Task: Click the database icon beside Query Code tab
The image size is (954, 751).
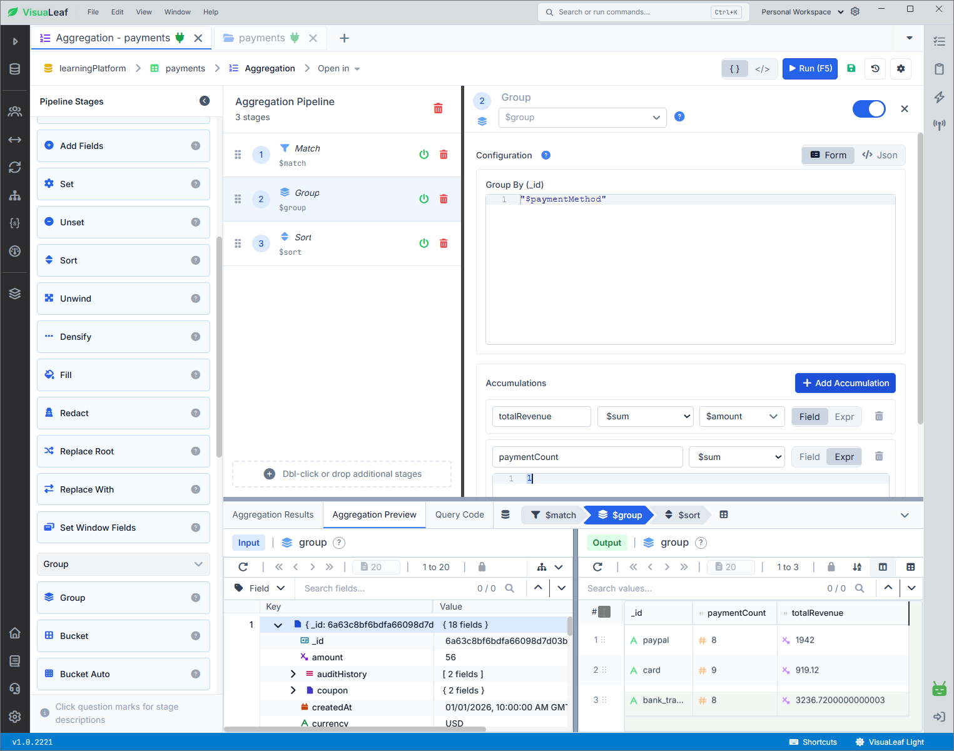Action: (x=505, y=514)
